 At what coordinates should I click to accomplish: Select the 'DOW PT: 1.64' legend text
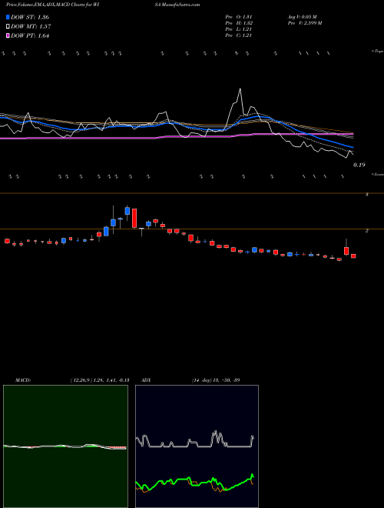click(x=30, y=36)
